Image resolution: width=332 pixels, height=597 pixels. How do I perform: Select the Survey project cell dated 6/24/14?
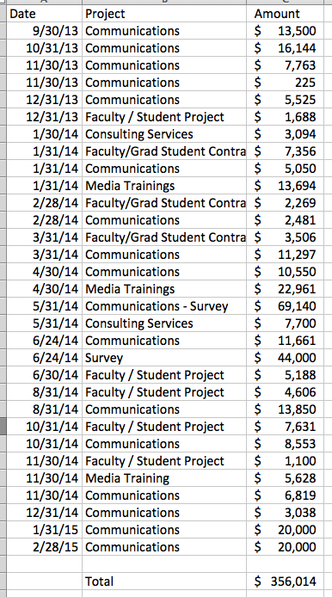(x=164, y=358)
